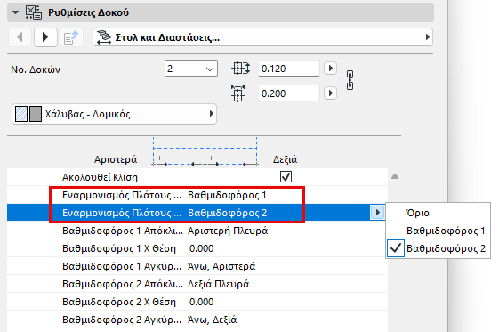Screen dimensions: 499x332
Task: Open the Χάλυβας - Δομικός material selector
Action: pos(114,114)
